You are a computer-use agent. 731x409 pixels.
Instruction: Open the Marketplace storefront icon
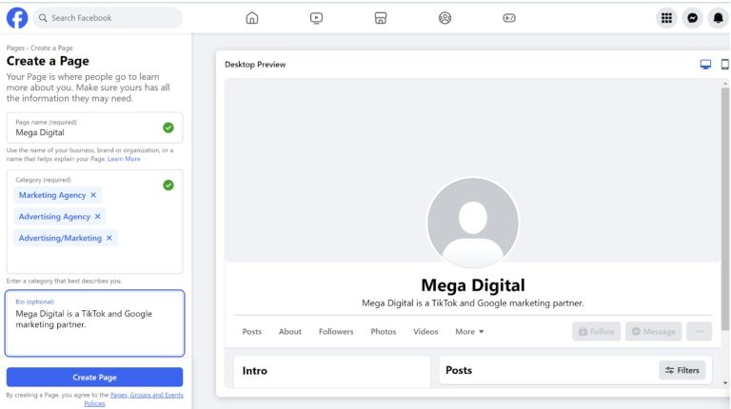[381, 18]
